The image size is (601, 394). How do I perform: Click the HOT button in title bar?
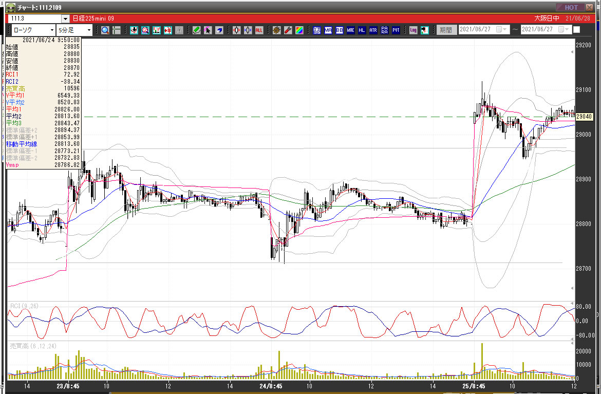(x=570, y=7)
